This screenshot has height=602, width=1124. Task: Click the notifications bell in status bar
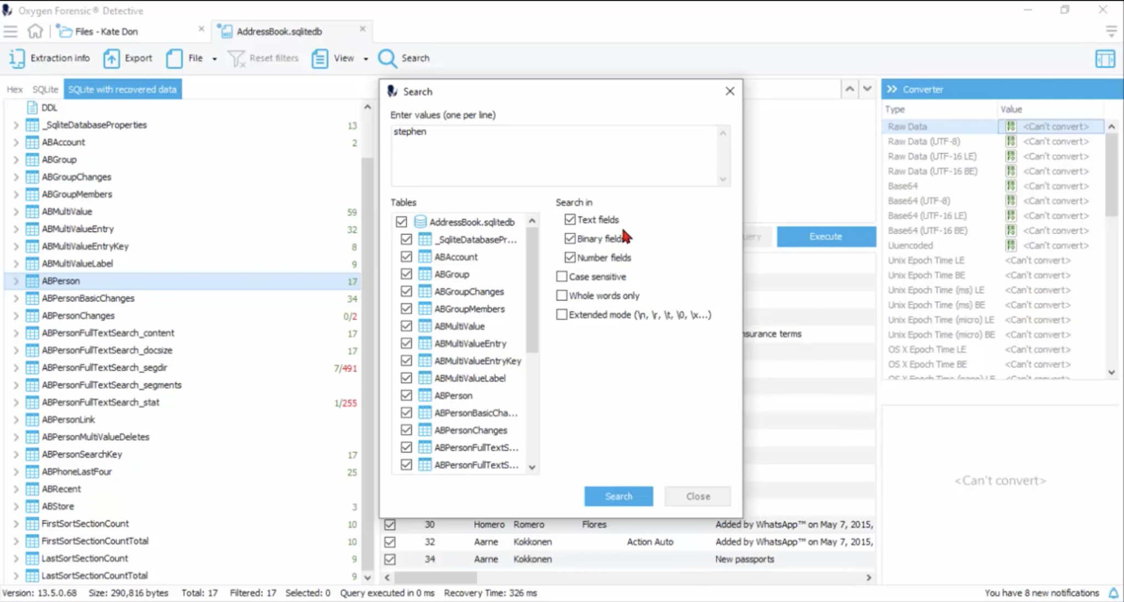click(1114, 593)
